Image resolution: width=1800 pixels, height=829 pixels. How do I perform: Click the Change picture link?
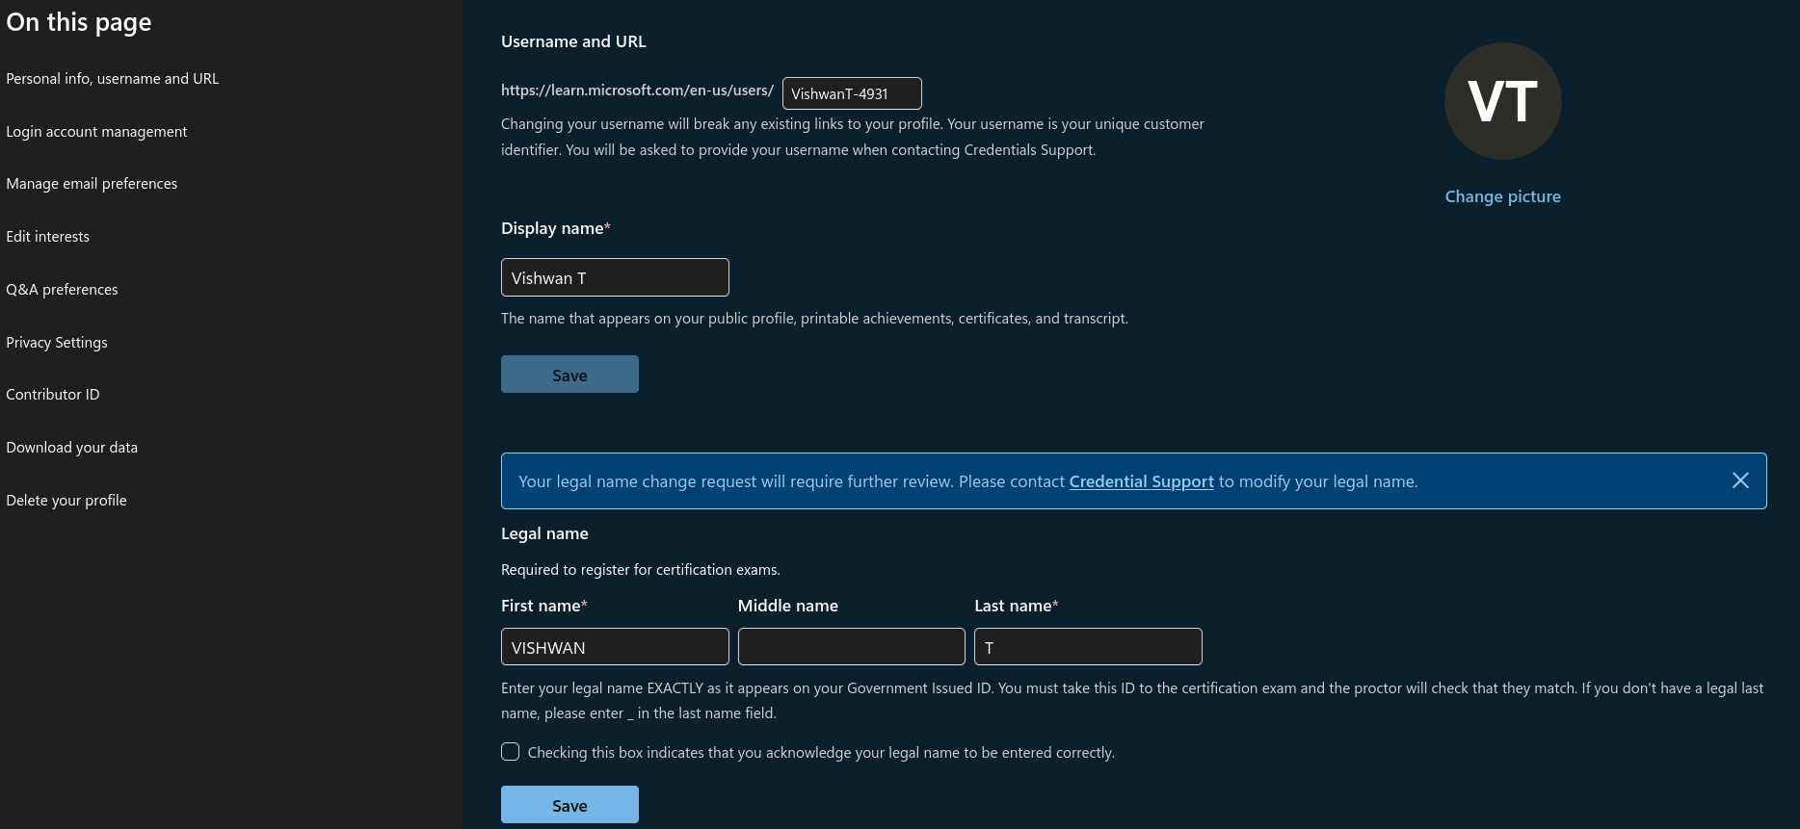[1502, 196]
